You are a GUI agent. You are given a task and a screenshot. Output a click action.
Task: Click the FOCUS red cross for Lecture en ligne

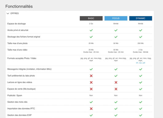coord(116,82)
